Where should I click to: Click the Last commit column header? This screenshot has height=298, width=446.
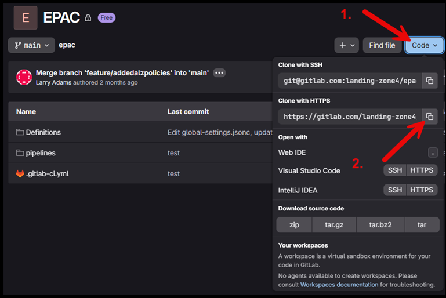click(188, 112)
